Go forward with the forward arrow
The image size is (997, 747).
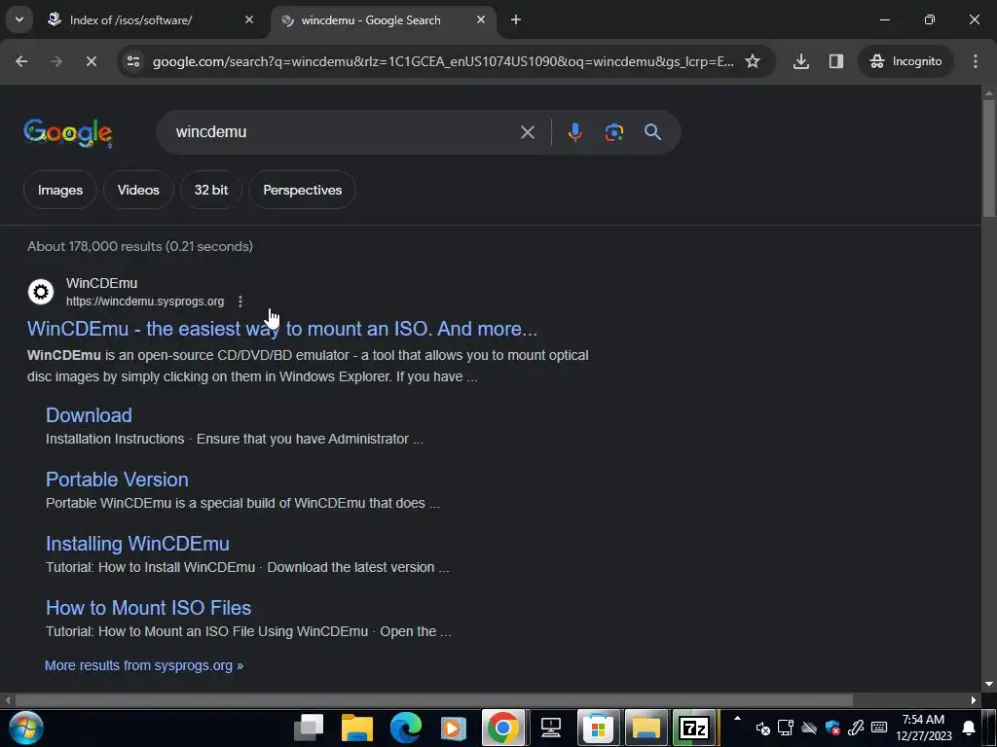[x=56, y=61]
